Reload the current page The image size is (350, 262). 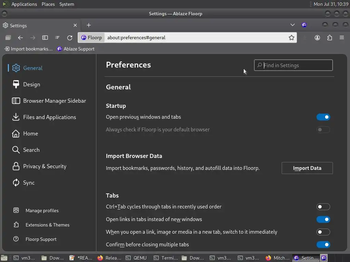(70, 38)
